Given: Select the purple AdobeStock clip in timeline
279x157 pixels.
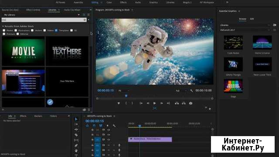Looking at the screenshot, I should click(150, 139).
